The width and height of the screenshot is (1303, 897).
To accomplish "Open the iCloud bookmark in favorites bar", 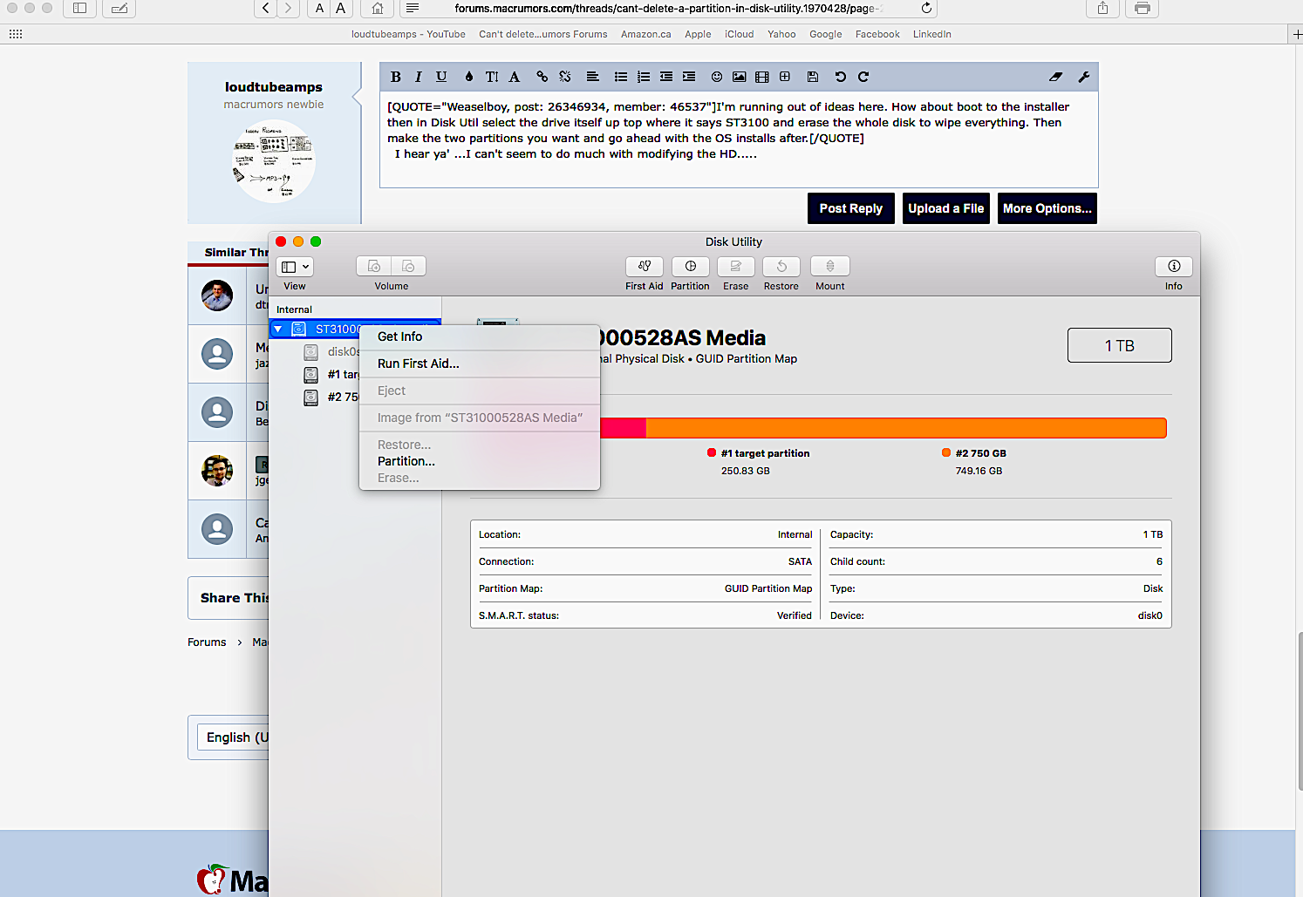I will [x=740, y=34].
